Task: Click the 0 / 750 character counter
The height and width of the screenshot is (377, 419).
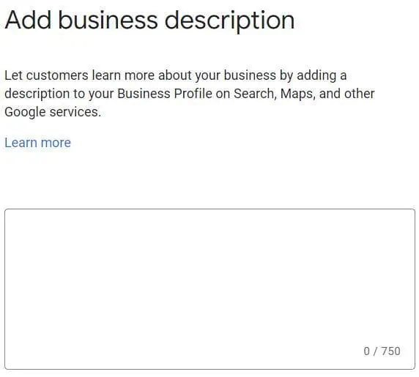Action: coord(382,351)
